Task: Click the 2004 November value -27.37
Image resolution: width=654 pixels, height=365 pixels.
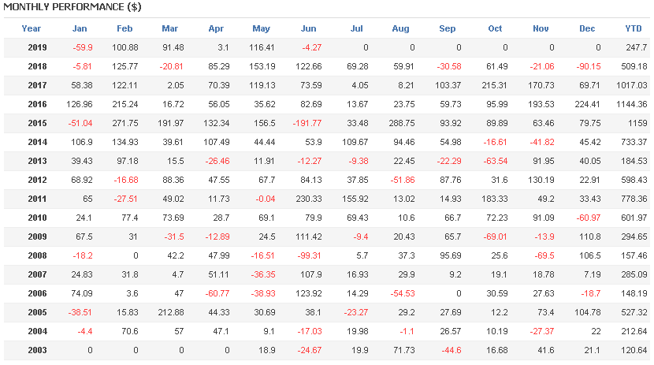Action: click(x=542, y=331)
